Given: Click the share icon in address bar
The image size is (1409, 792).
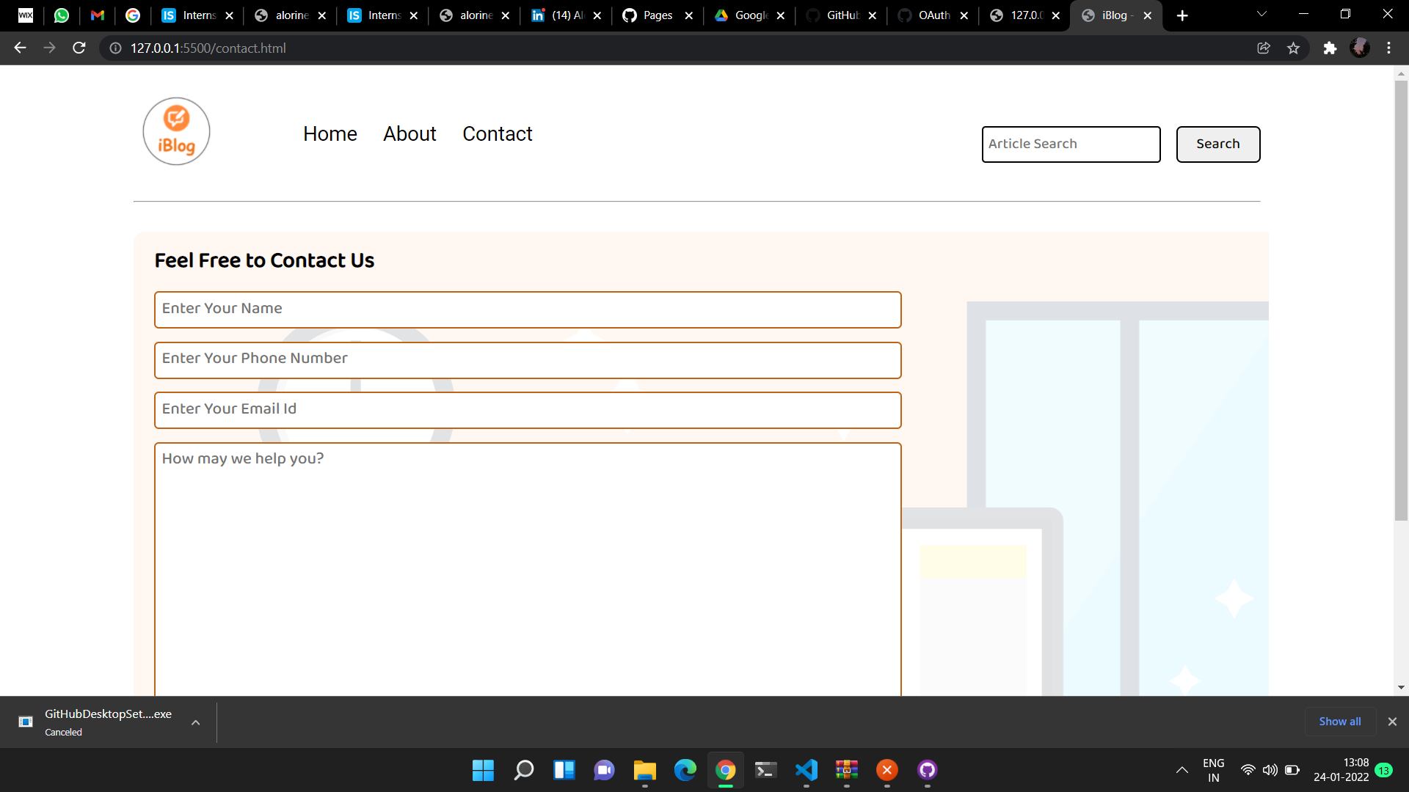Looking at the screenshot, I should 1264,48.
